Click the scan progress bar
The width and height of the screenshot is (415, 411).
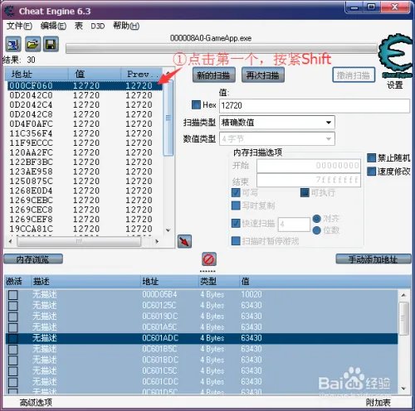(222, 49)
